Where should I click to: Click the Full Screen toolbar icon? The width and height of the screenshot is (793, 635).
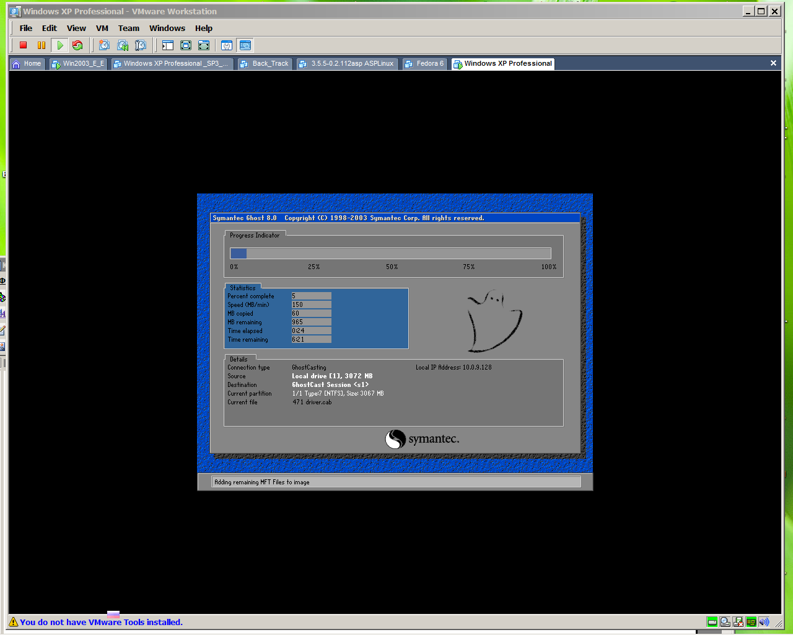204,45
